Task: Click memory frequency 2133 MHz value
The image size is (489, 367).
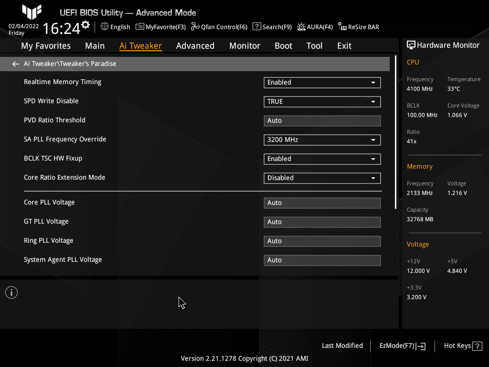Action: pyautogui.click(x=420, y=193)
